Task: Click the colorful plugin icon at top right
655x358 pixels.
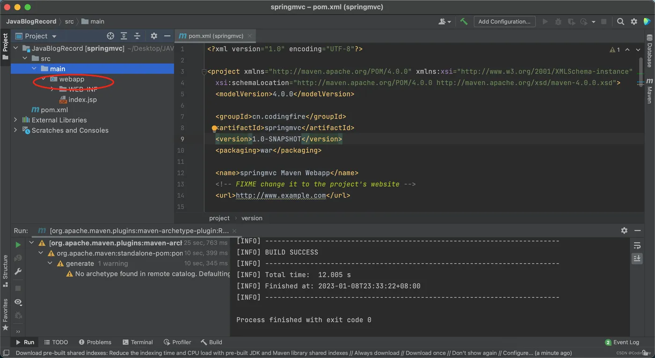Action: pyautogui.click(x=647, y=22)
